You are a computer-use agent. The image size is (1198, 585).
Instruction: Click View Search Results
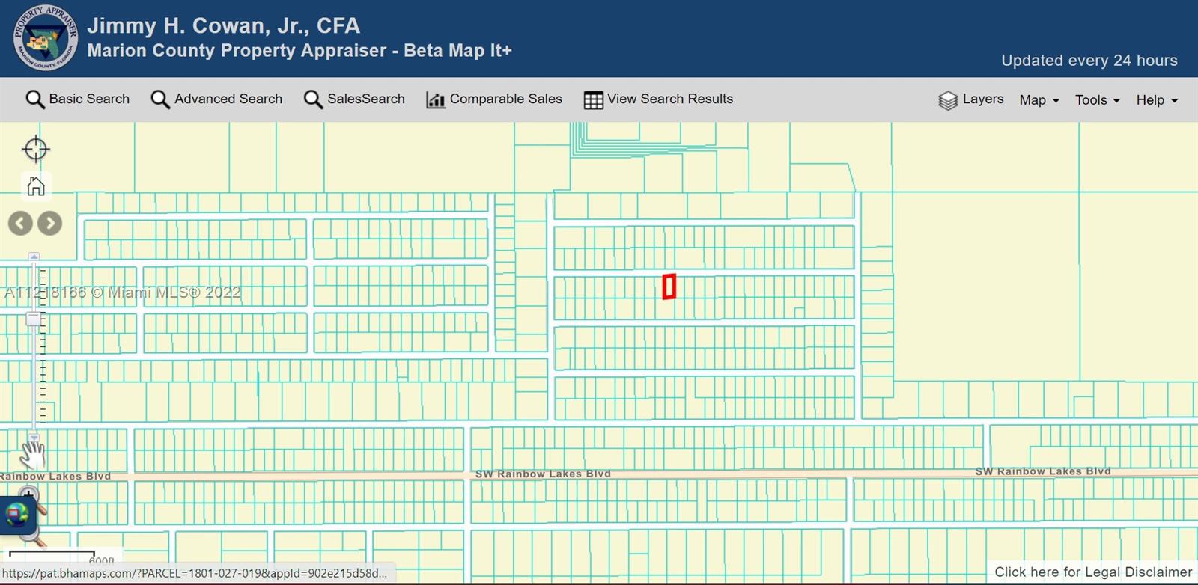click(x=658, y=99)
